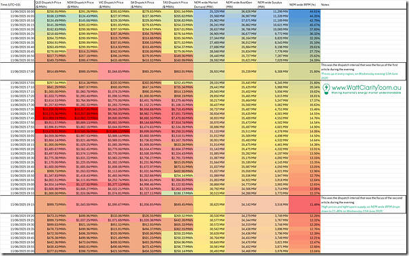This screenshot has width=409, height=256.
Task: Open the www.WattClarity.com.au website link
Action: [x=366, y=87]
